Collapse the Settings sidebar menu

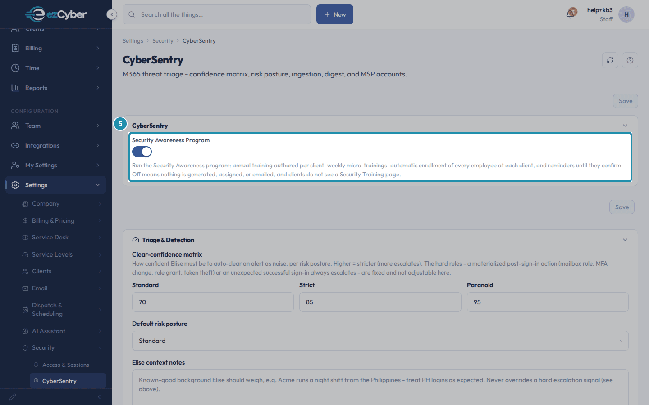pyautogui.click(x=98, y=185)
